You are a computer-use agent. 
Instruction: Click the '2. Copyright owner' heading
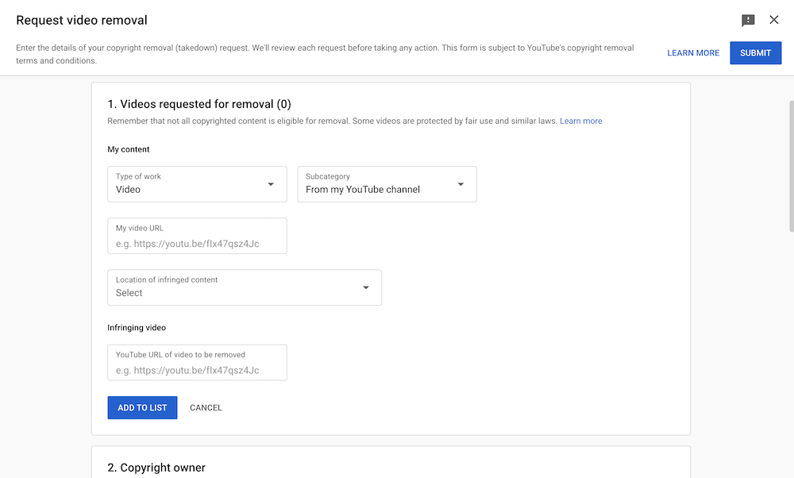click(x=156, y=468)
